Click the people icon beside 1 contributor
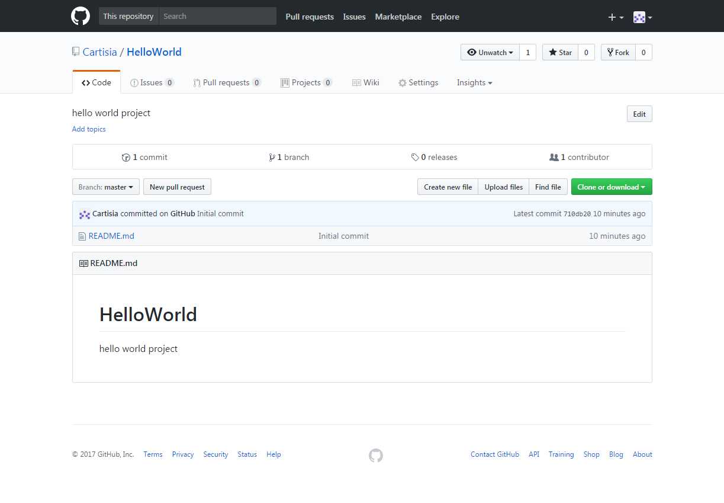 click(x=554, y=157)
